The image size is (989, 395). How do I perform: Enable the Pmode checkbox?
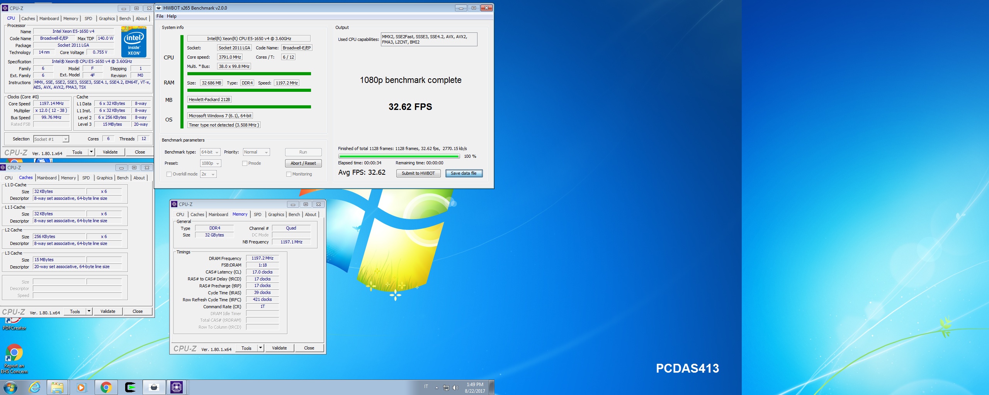245,163
